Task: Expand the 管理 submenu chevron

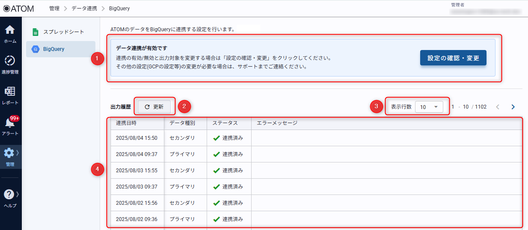Action: click(x=18, y=153)
